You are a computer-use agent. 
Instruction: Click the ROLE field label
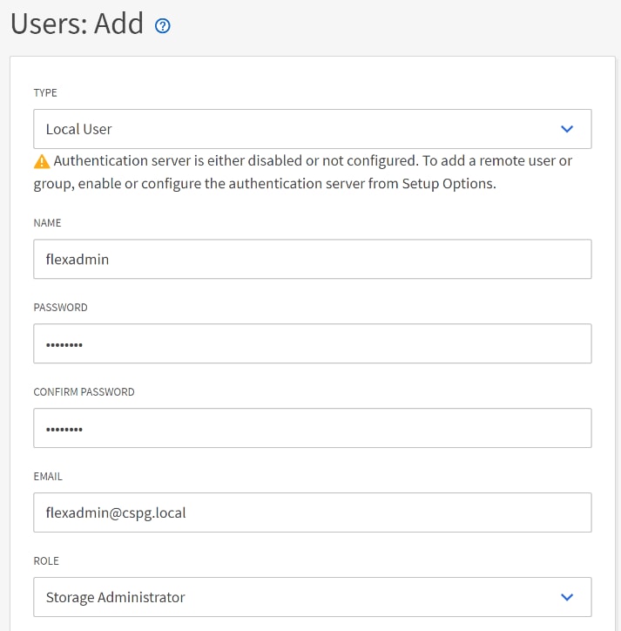pos(45,561)
